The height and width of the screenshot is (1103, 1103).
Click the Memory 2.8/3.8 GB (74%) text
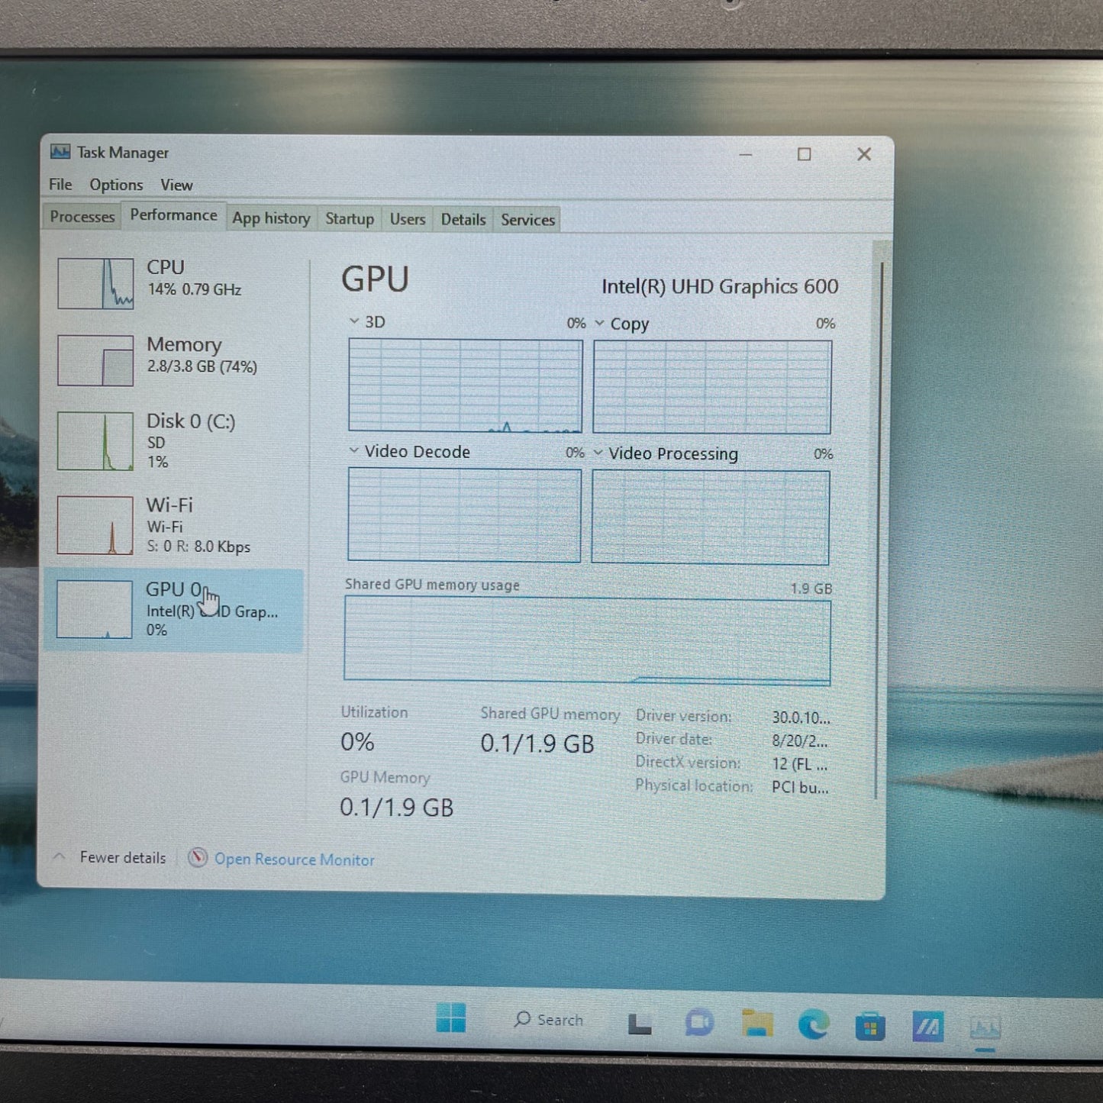pyautogui.click(x=202, y=367)
